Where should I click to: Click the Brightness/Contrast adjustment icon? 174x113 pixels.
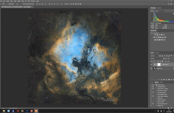click(155, 35)
